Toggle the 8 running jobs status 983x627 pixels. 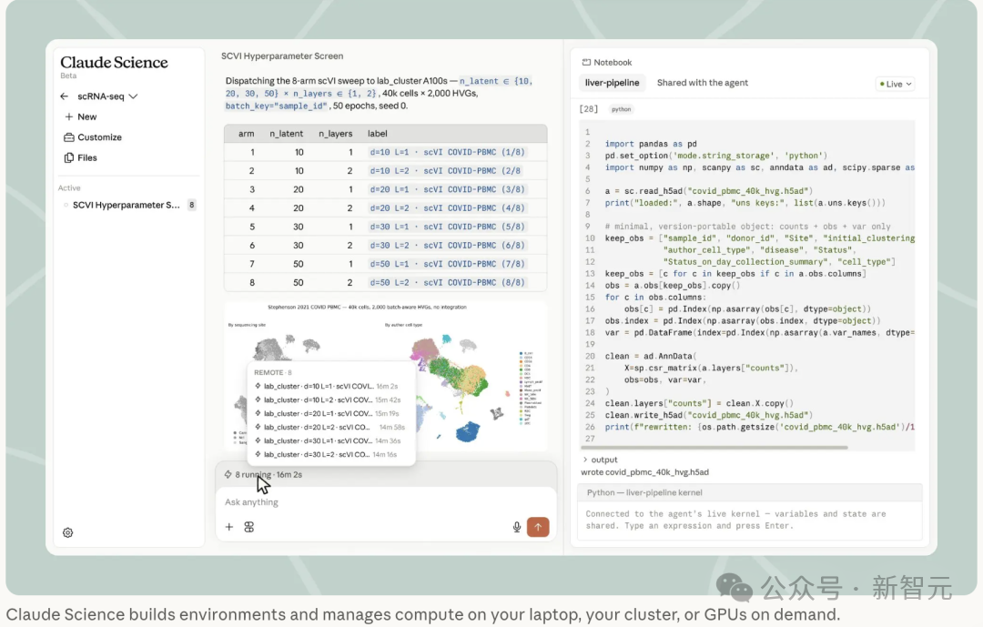(x=263, y=475)
